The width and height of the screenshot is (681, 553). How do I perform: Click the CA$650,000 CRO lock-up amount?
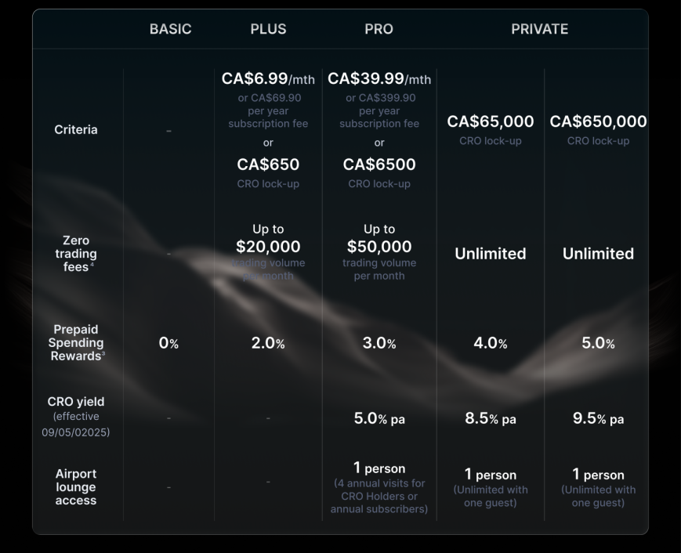pyautogui.click(x=598, y=122)
